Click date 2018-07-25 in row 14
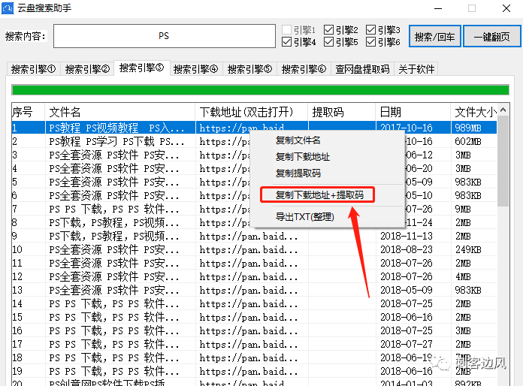Viewport: 523px width, 386px height. tap(407, 303)
